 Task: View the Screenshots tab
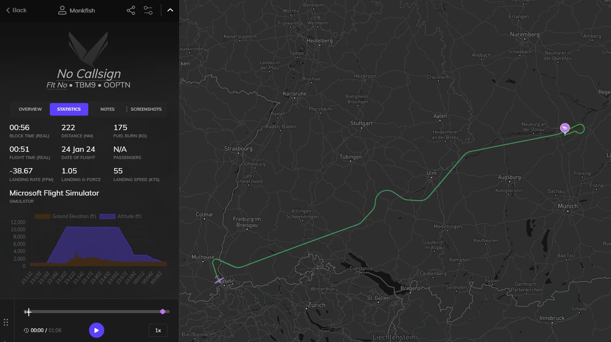[x=146, y=109]
